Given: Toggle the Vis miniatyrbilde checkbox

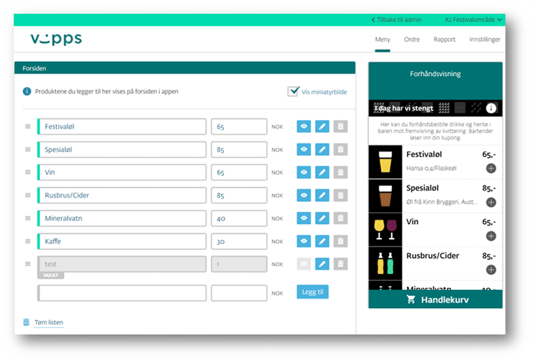Looking at the screenshot, I should pyautogui.click(x=292, y=92).
